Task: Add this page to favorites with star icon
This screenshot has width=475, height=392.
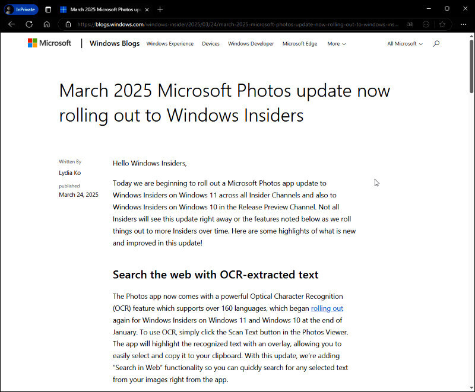Action: tap(442, 24)
